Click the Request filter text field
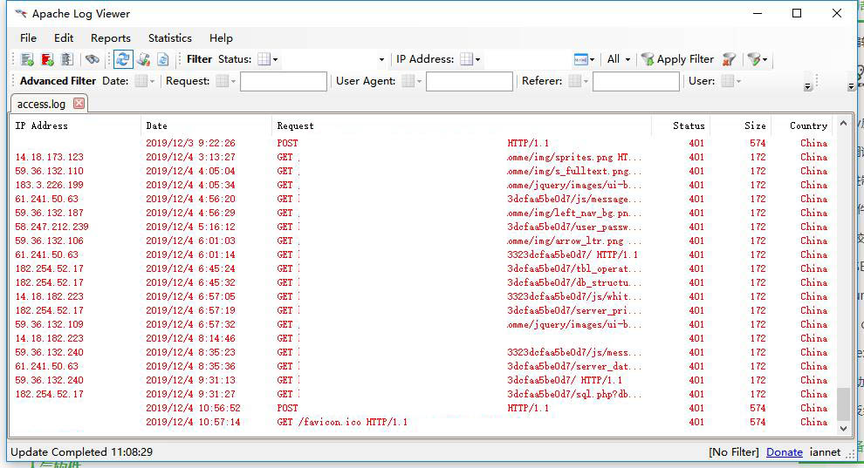The image size is (864, 468). point(284,81)
